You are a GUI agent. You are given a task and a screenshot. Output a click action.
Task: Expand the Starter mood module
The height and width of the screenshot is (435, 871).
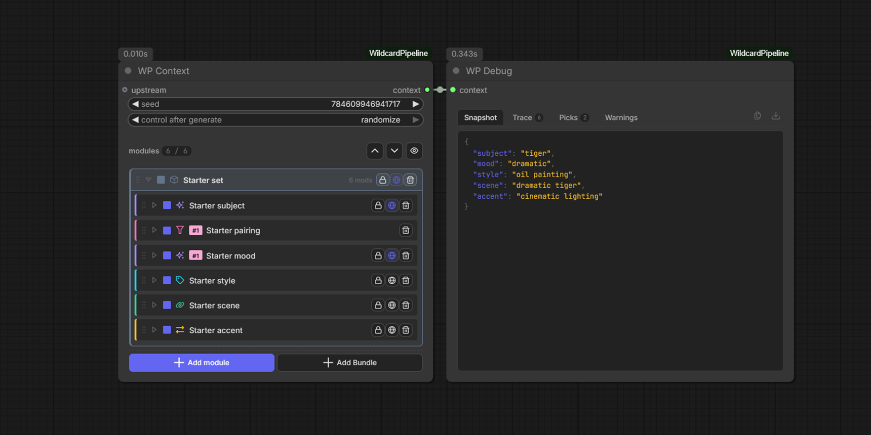point(154,255)
